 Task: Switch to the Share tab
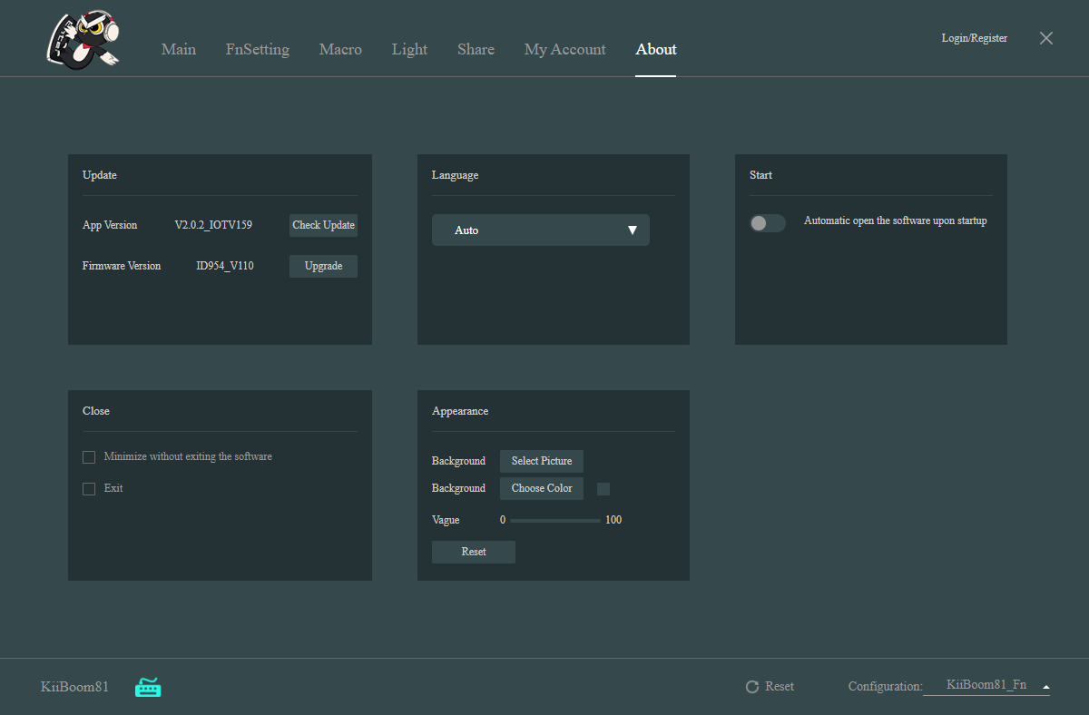tap(476, 49)
